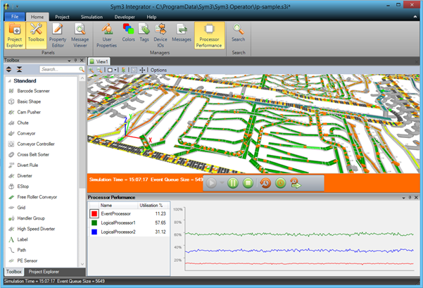Image resolution: width=423 pixels, height=288 pixels.
Task: Select Cross Belt Sorter in toolbox
Action: point(33,155)
